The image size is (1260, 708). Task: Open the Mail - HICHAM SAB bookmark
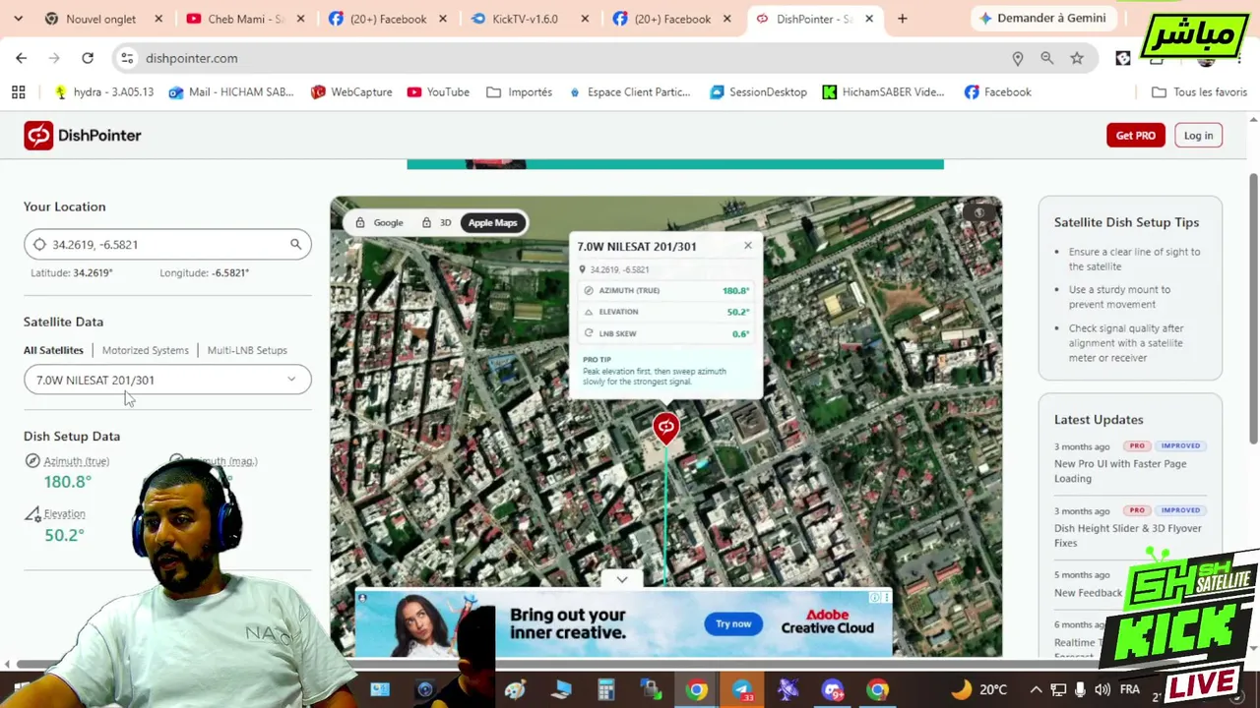click(231, 91)
